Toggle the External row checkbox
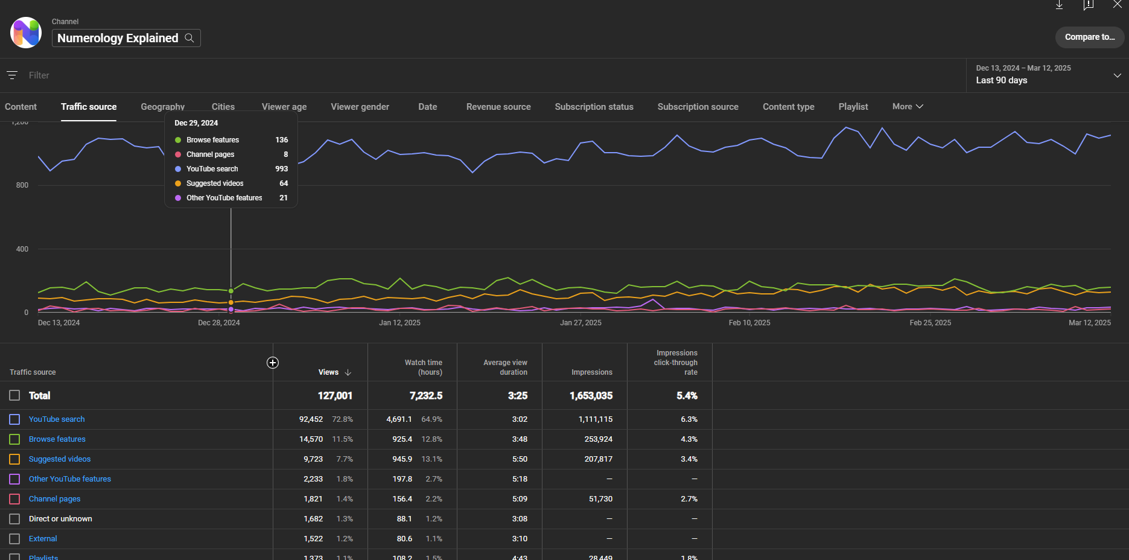 [x=14, y=539]
